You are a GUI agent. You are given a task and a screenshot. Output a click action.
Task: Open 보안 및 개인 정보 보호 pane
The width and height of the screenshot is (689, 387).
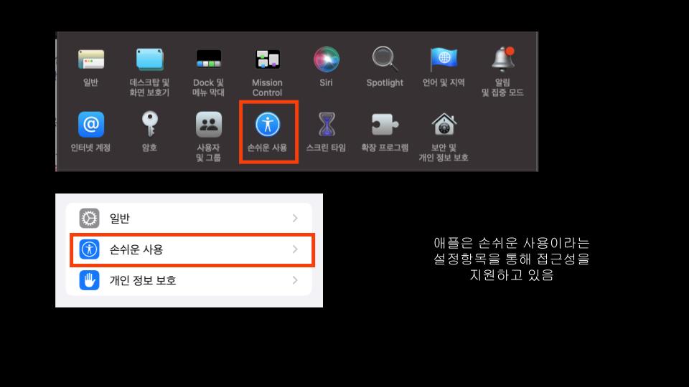pyautogui.click(x=444, y=124)
